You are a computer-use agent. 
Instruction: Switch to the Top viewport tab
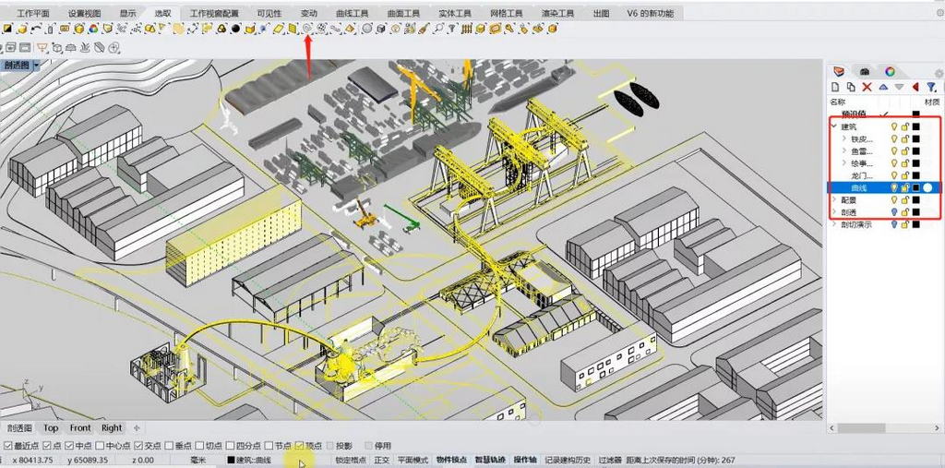pyautogui.click(x=51, y=427)
